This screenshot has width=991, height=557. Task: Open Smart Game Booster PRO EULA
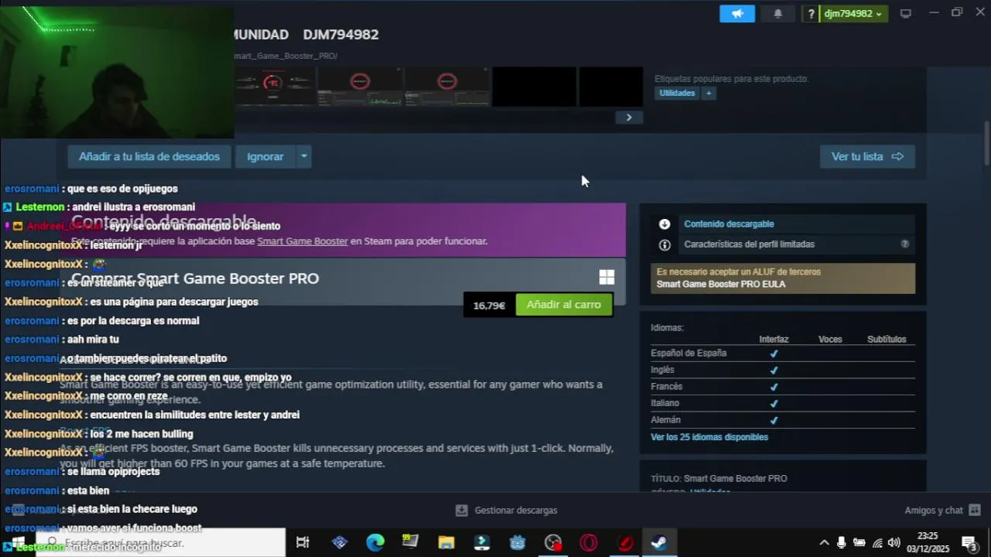(x=721, y=284)
